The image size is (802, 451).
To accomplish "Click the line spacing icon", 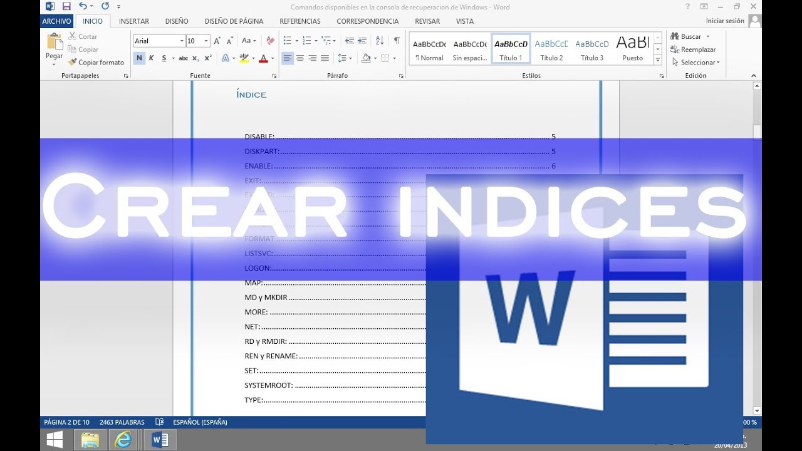I will [341, 58].
